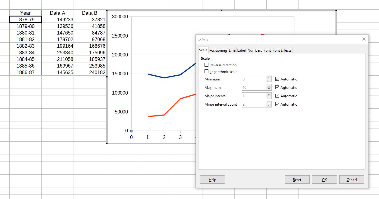379x199 pixels.
Task: Click inside the Maximum value field
Action: 254,87
